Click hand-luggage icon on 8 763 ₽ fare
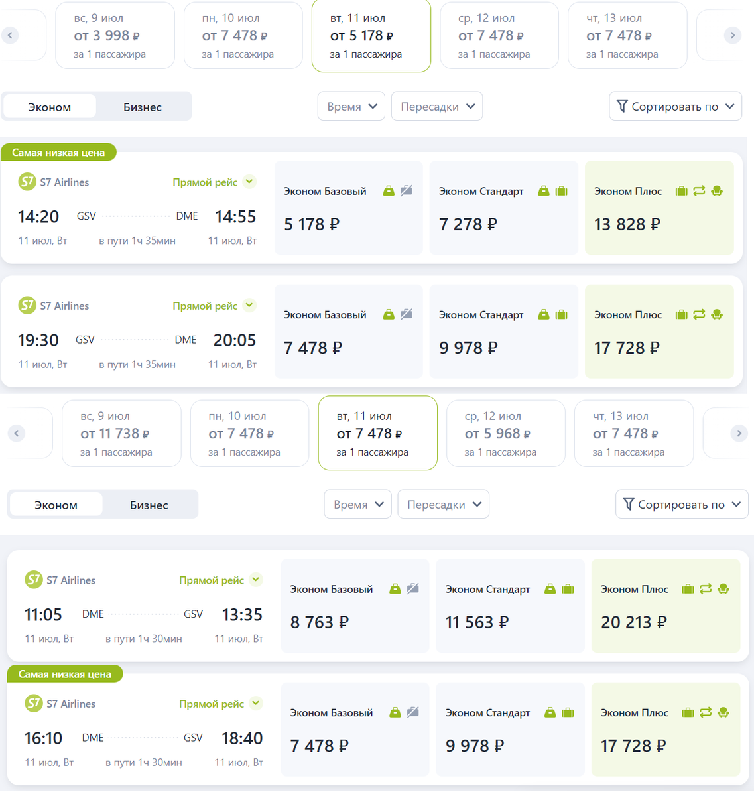 [395, 589]
